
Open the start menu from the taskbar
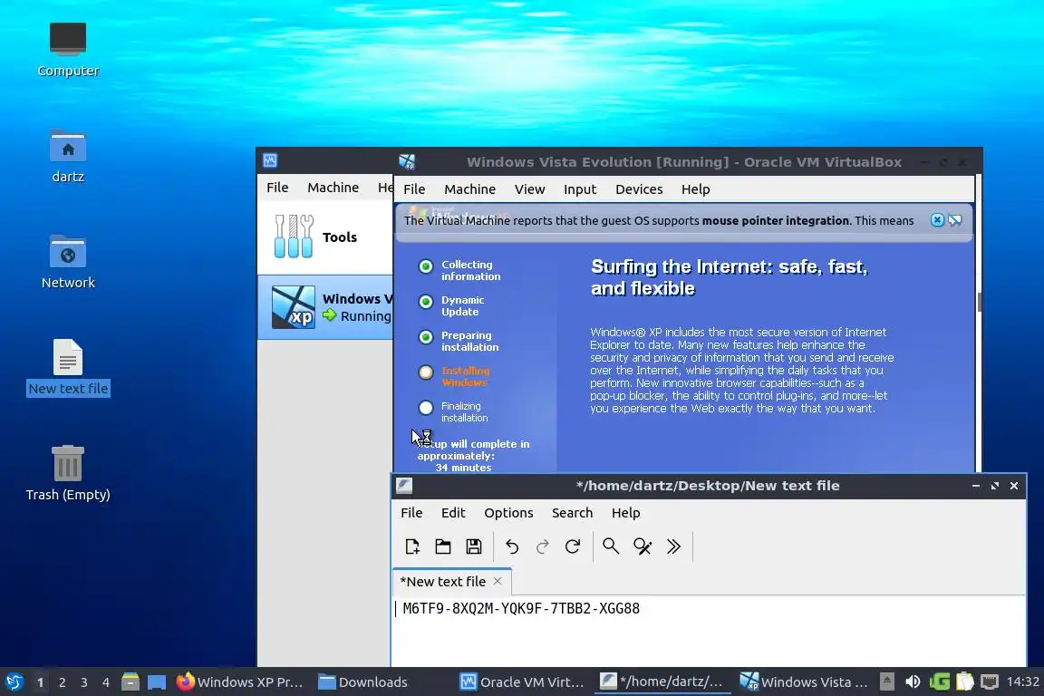[x=14, y=682]
